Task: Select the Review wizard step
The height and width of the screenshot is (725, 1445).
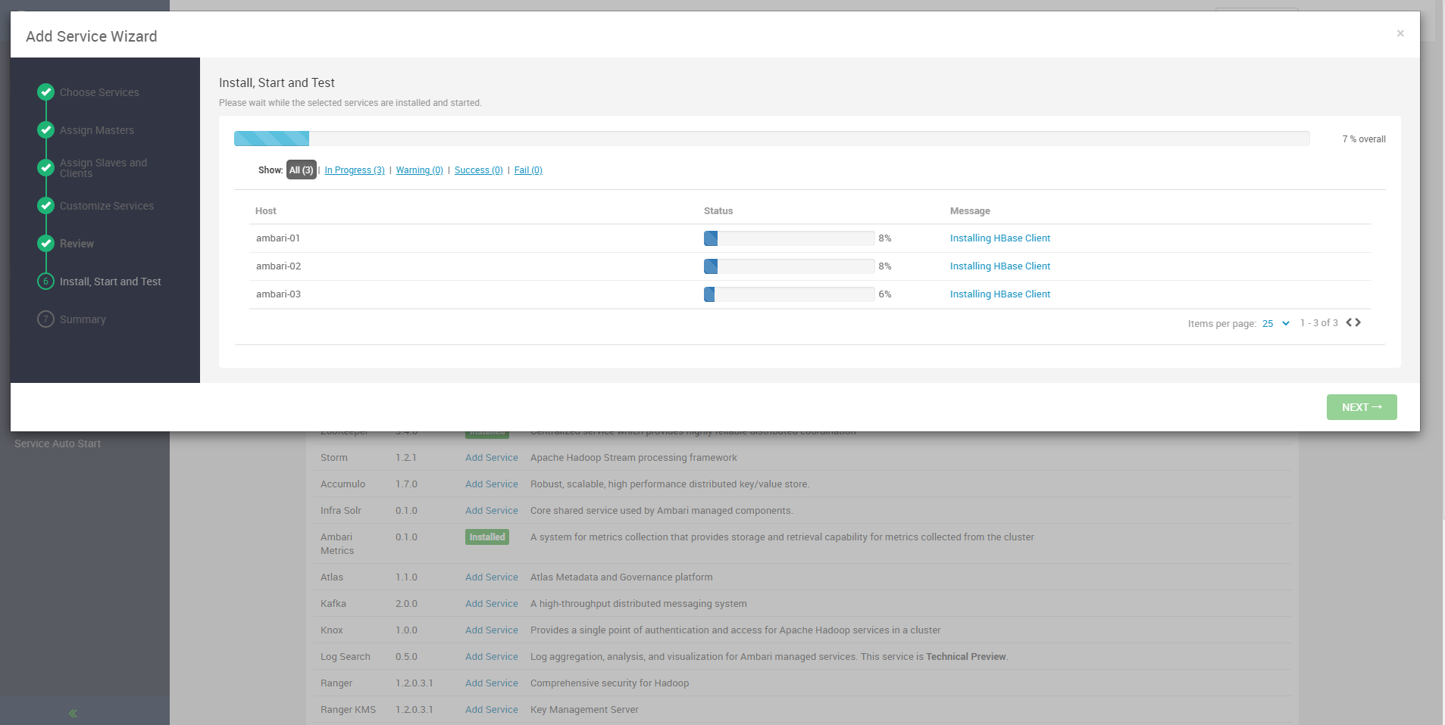Action: point(77,244)
